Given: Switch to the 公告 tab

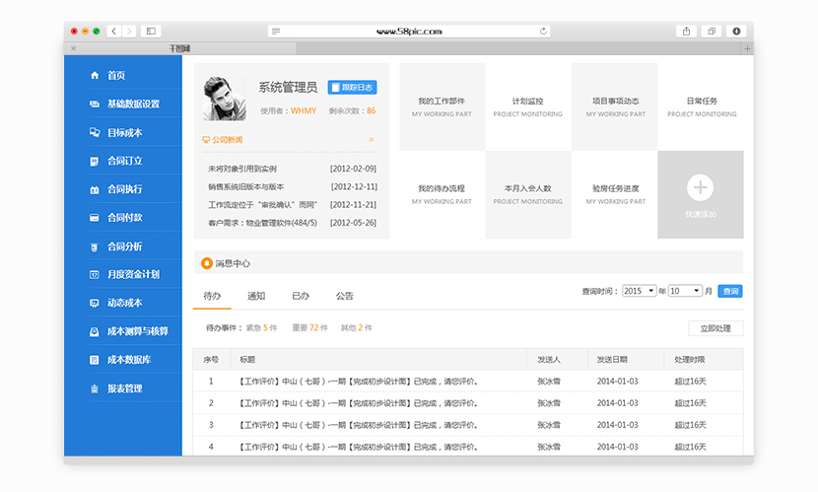Looking at the screenshot, I should [x=344, y=297].
